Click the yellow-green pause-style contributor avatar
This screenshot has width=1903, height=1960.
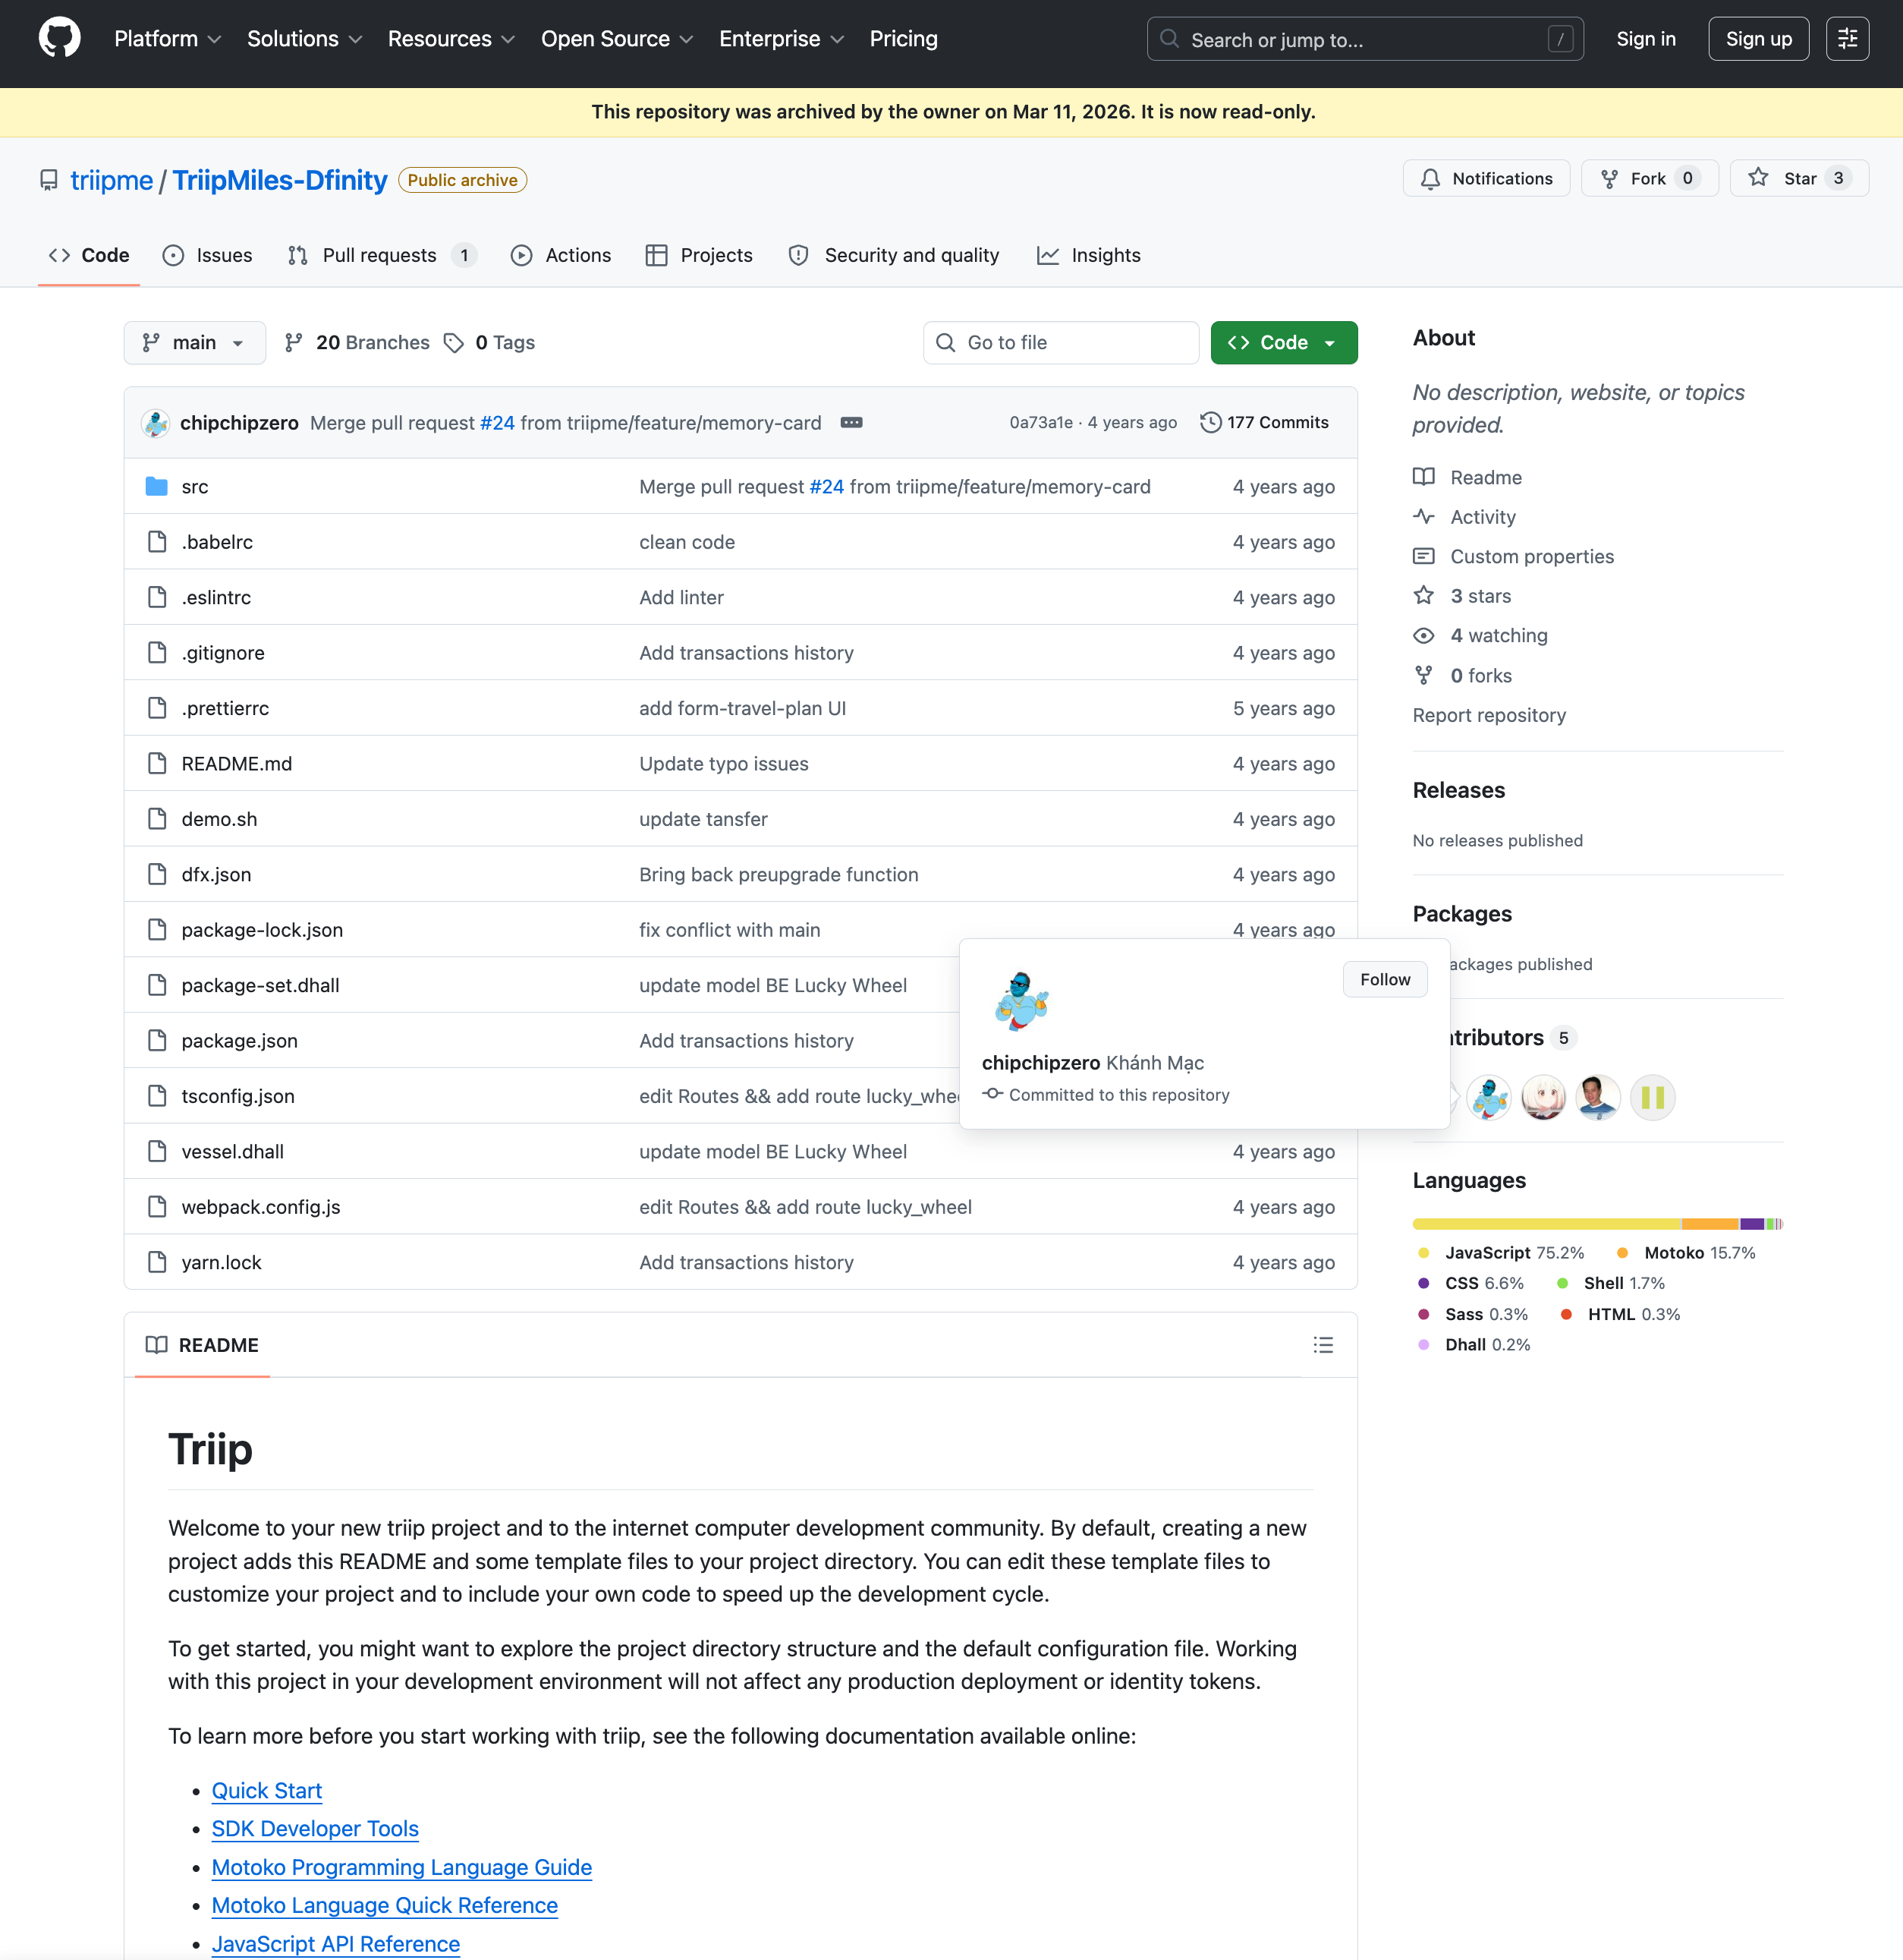(x=1652, y=1097)
